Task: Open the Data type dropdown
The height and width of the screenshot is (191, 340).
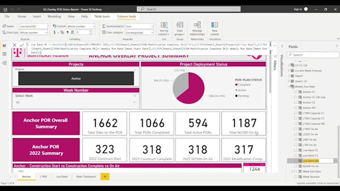Action: [33, 32]
